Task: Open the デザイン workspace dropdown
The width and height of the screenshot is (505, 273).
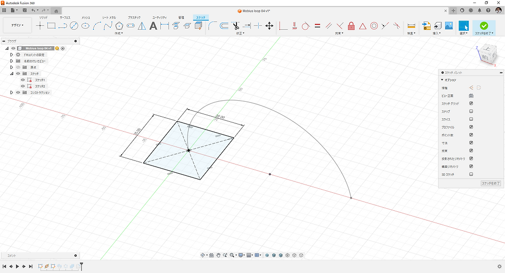Action: pyautogui.click(x=18, y=25)
